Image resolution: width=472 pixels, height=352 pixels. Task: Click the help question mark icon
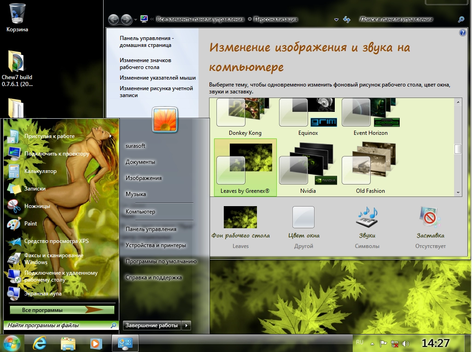463,33
